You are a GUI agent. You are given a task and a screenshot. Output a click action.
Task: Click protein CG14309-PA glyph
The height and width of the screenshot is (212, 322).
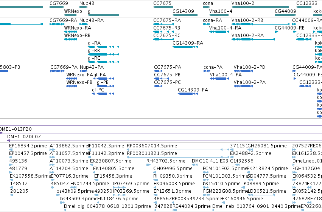(188, 94)
